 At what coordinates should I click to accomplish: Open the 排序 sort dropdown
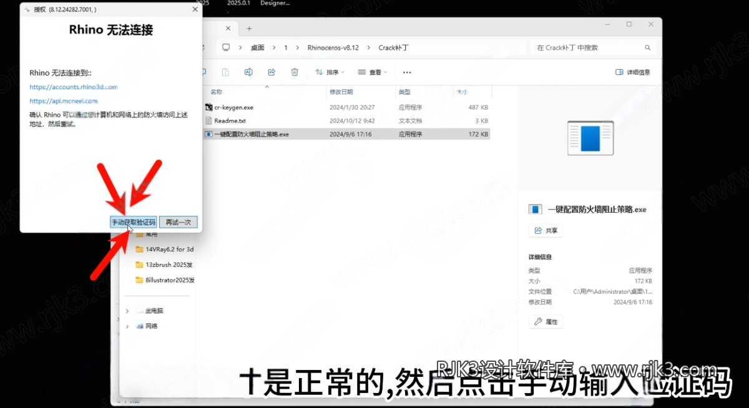pyautogui.click(x=330, y=72)
